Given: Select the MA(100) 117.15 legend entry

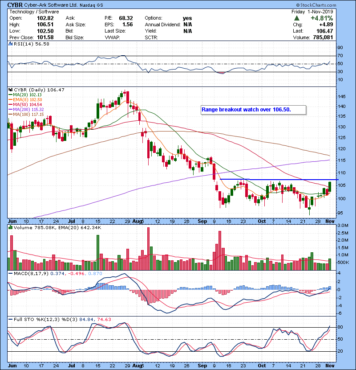Looking at the screenshot, I should (26, 115).
